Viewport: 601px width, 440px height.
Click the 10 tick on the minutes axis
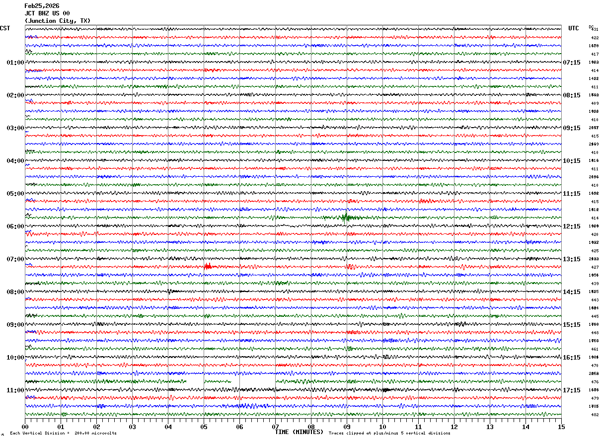click(x=382, y=427)
